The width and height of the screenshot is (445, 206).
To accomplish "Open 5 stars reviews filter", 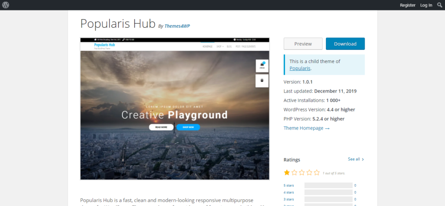I will (x=289, y=186).
